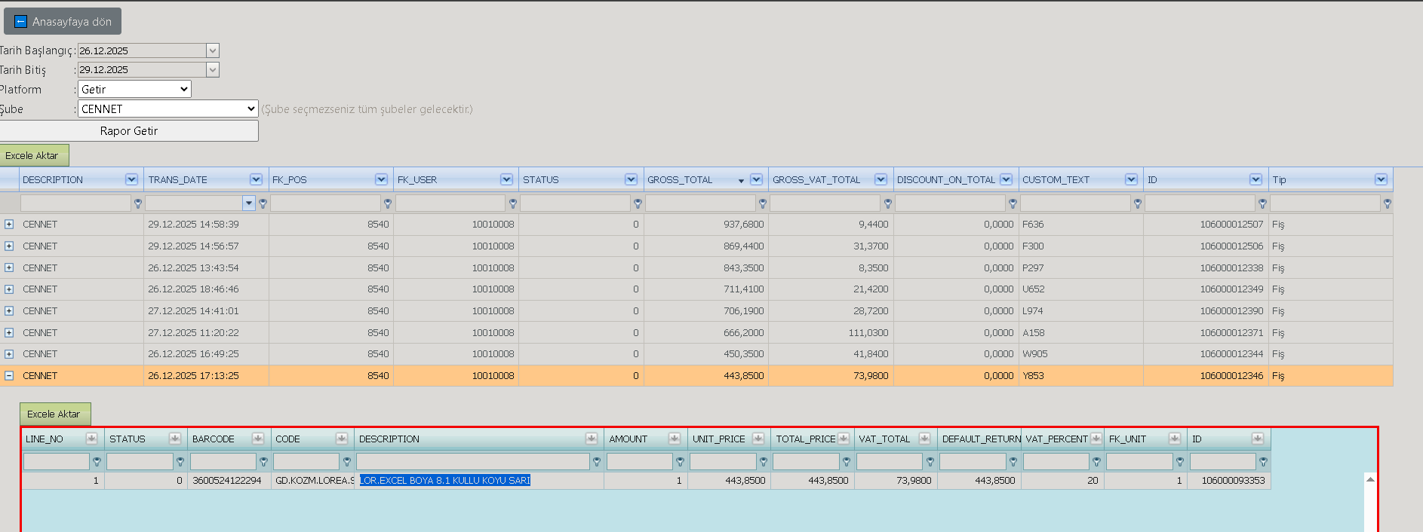The height and width of the screenshot is (532, 1423).
Task: Expand the row with custom text A158
Action: coord(9,332)
